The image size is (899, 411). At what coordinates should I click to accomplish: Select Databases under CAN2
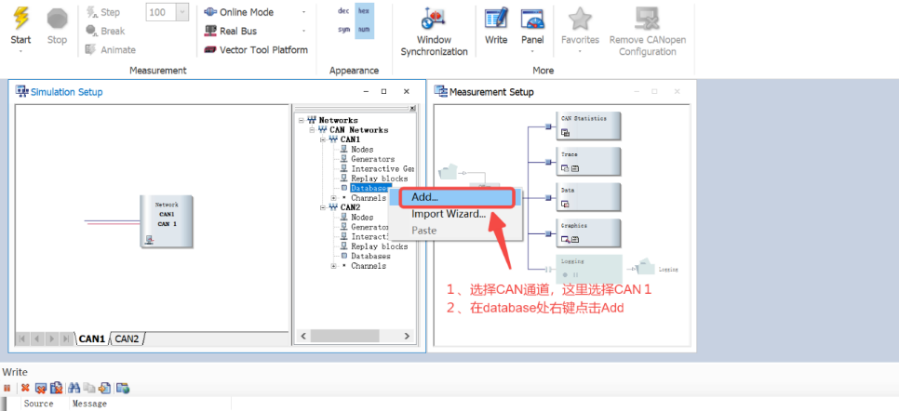(x=370, y=257)
